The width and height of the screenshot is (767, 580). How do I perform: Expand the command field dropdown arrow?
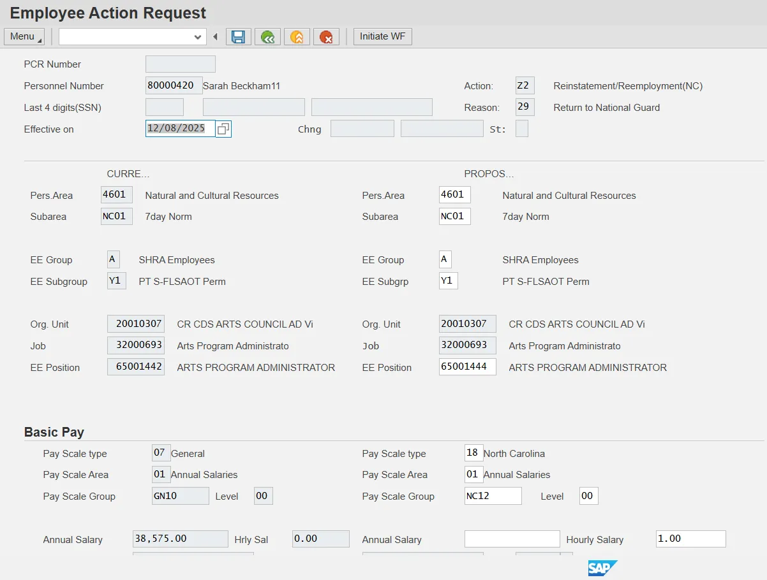pyautogui.click(x=197, y=37)
